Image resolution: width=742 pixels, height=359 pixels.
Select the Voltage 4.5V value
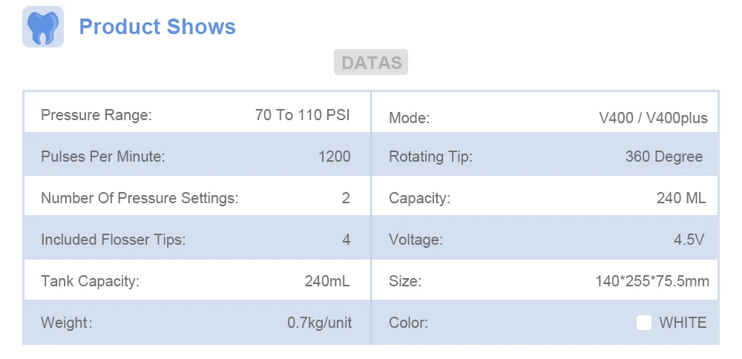click(689, 240)
